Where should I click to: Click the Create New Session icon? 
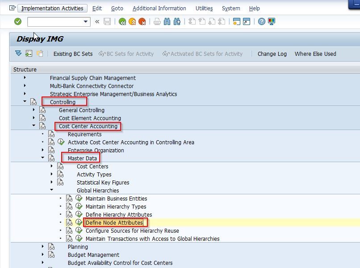click(x=236, y=21)
